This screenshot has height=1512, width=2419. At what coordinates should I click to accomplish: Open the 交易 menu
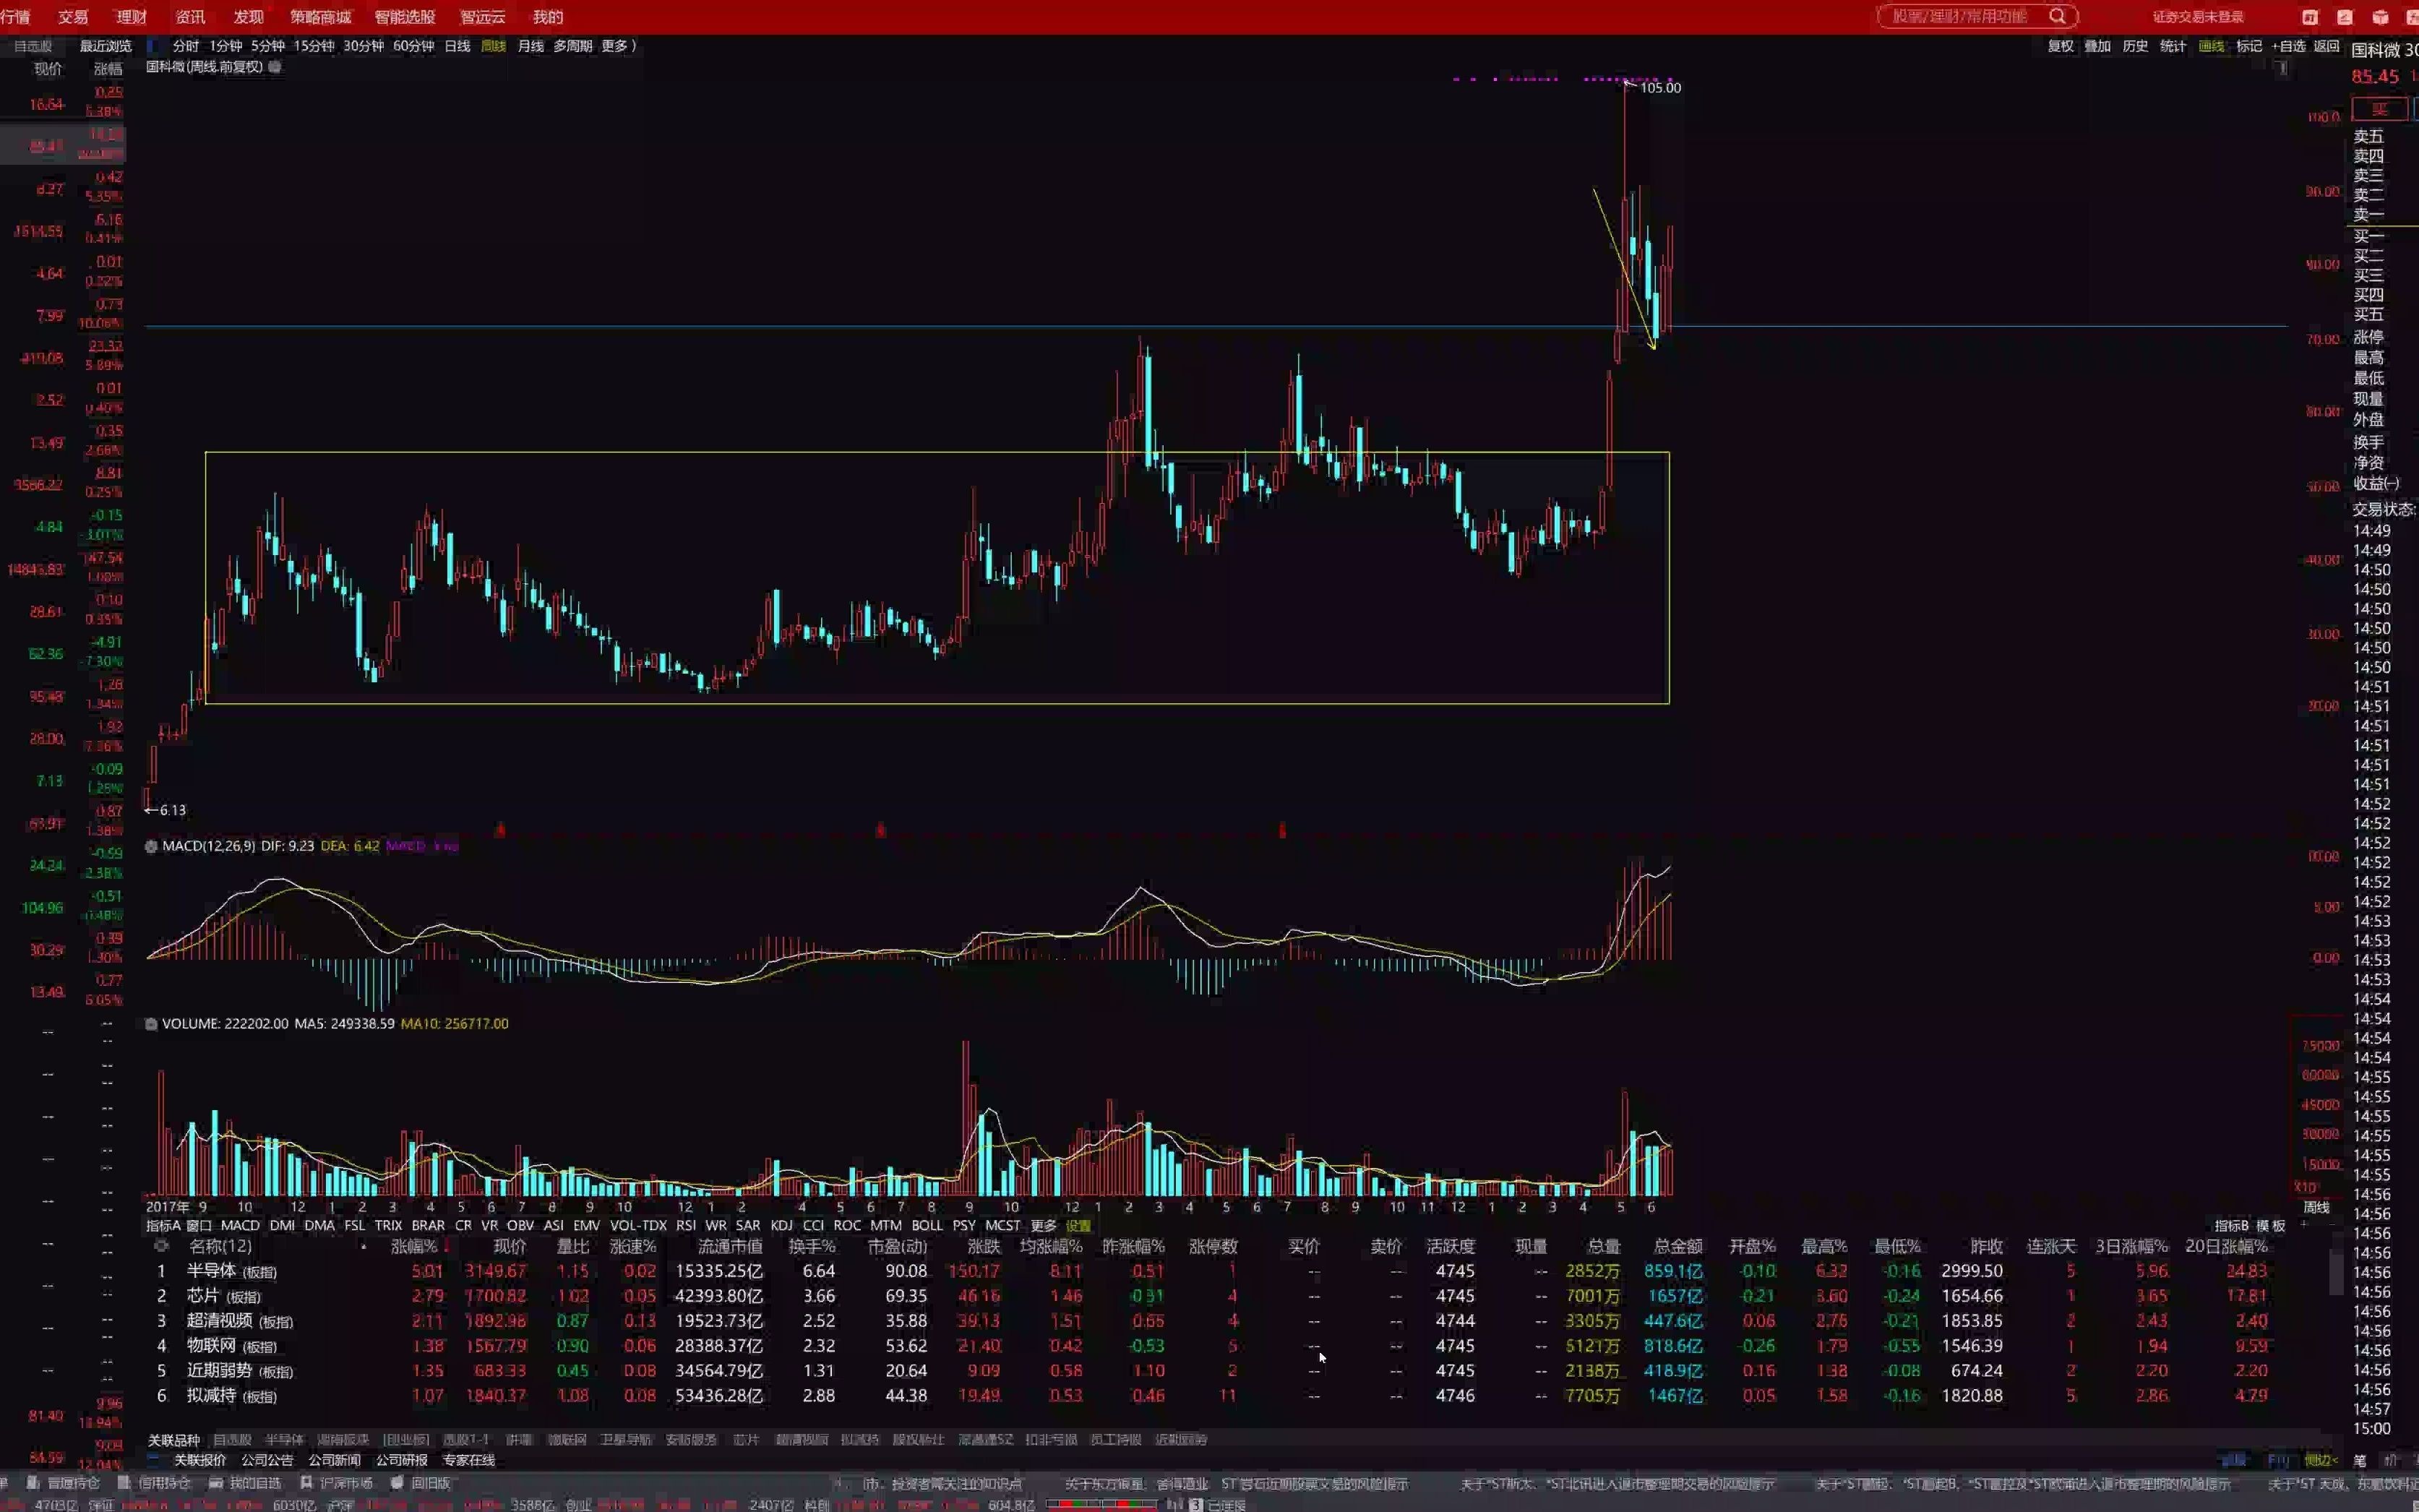73,17
